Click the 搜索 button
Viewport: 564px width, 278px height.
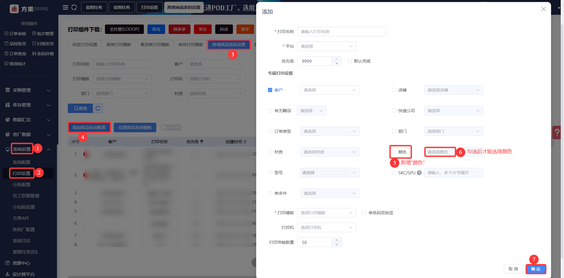pos(80,108)
